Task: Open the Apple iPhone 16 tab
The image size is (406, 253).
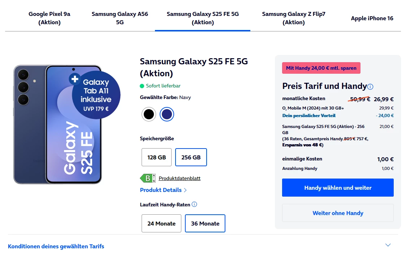Action: (x=372, y=18)
